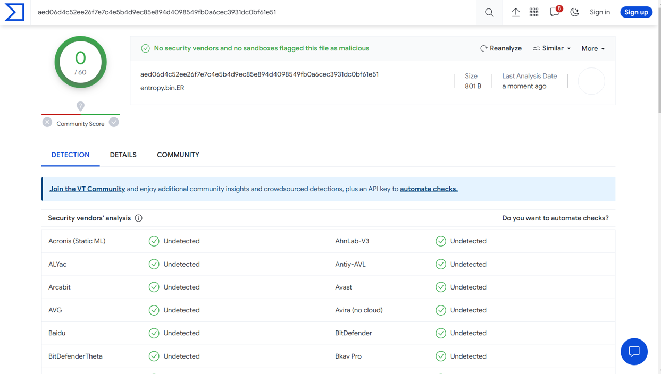Click the Acronis (Static ML) vendor name
The image size is (661, 374).
click(77, 241)
